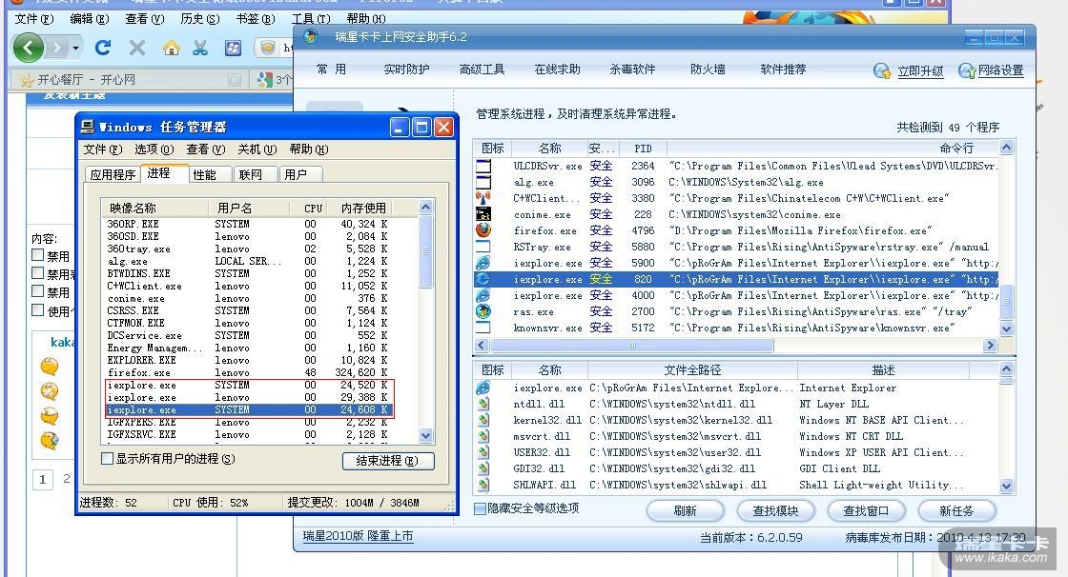Click the Firefox stop loading X icon
Image resolution: width=1068 pixels, height=577 pixels.
pyautogui.click(x=137, y=48)
